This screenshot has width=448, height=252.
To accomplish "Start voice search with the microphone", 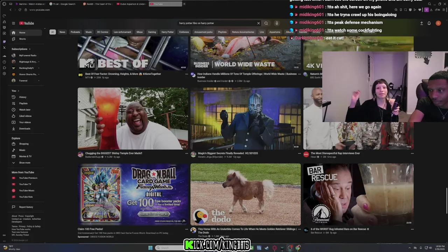I will click(276, 23).
